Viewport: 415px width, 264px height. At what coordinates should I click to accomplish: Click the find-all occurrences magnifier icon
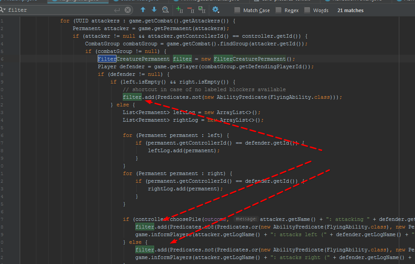[165, 9]
